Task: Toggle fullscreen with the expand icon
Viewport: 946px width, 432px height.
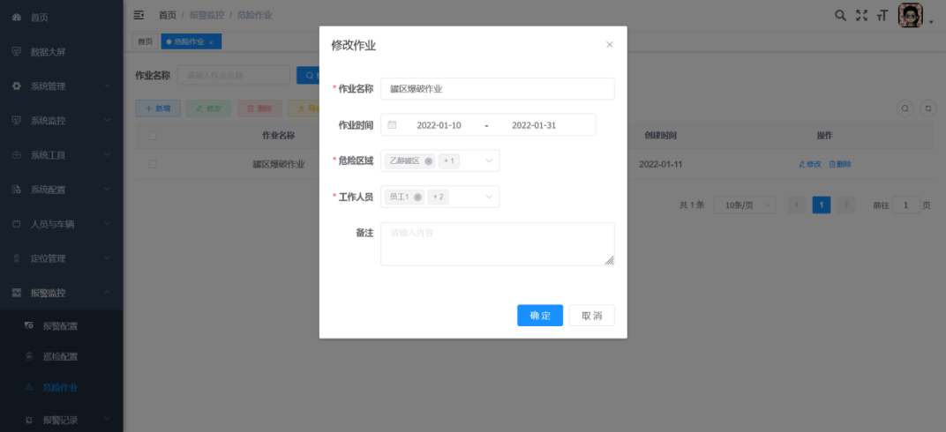Action: coord(861,16)
